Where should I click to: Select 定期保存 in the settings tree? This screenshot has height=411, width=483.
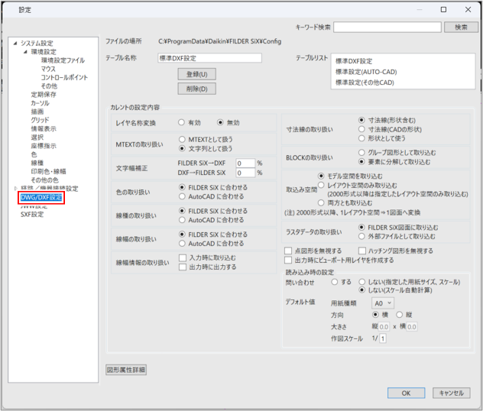[44, 95]
